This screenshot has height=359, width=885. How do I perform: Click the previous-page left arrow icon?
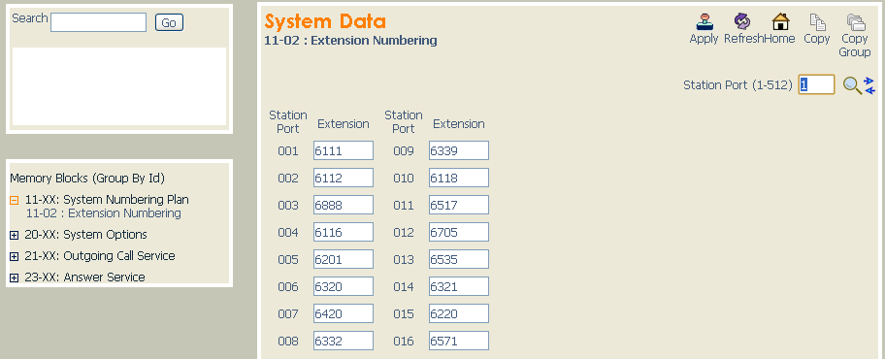[x=869, y=90]
